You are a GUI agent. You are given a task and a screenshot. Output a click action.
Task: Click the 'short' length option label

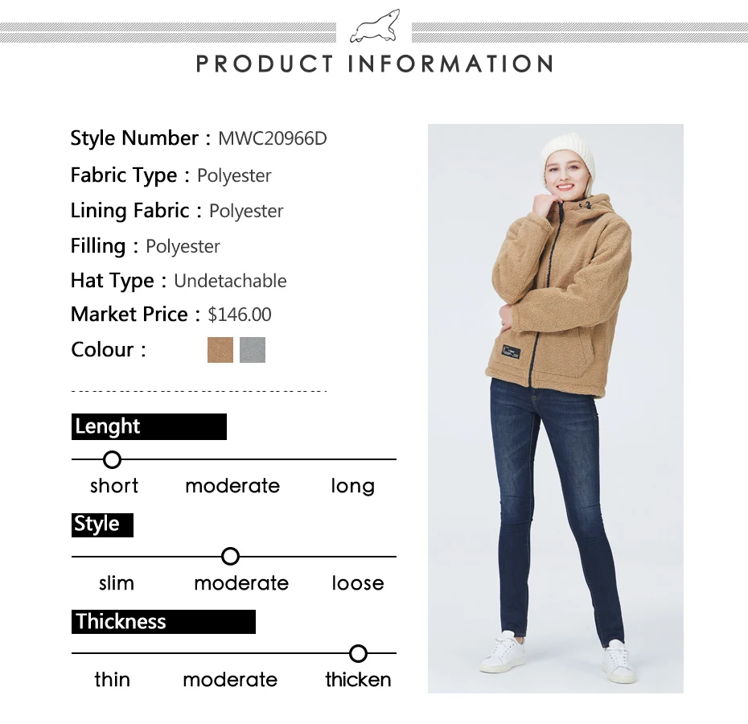point(114,486)
